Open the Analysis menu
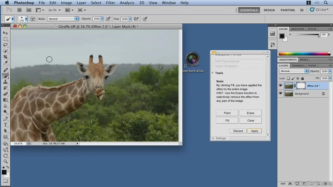 pos(127,3)
